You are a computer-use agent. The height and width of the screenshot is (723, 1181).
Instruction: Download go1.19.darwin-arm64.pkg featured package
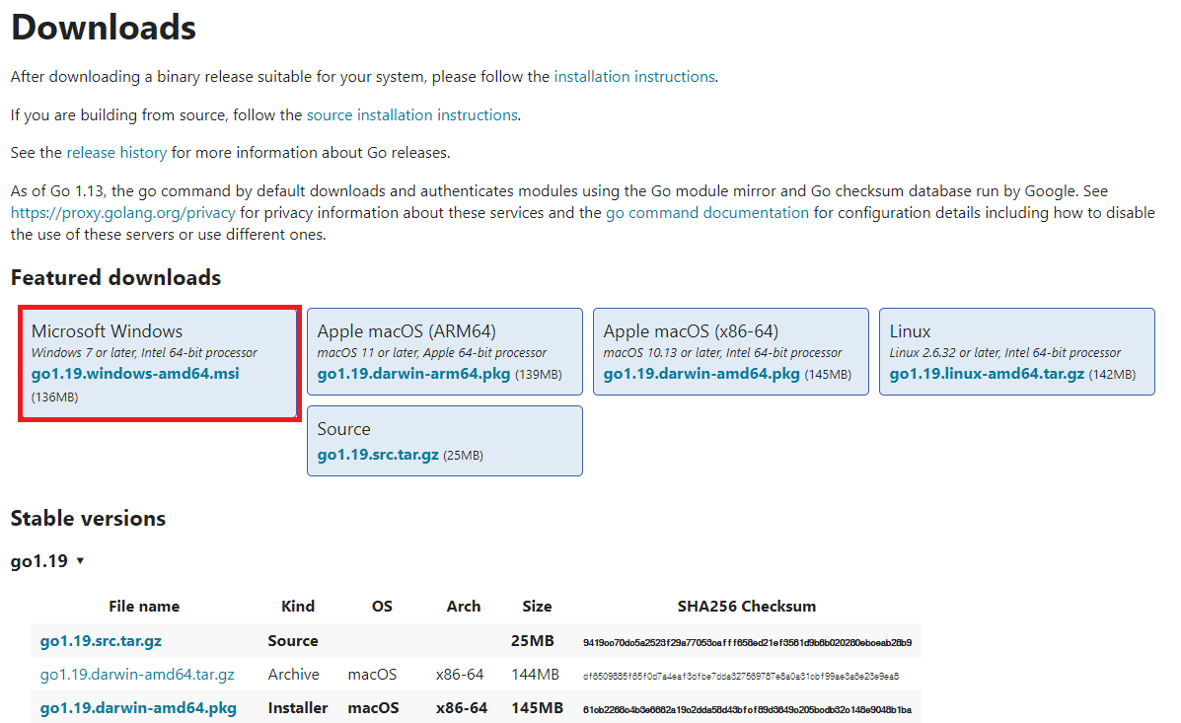(413, 374)
